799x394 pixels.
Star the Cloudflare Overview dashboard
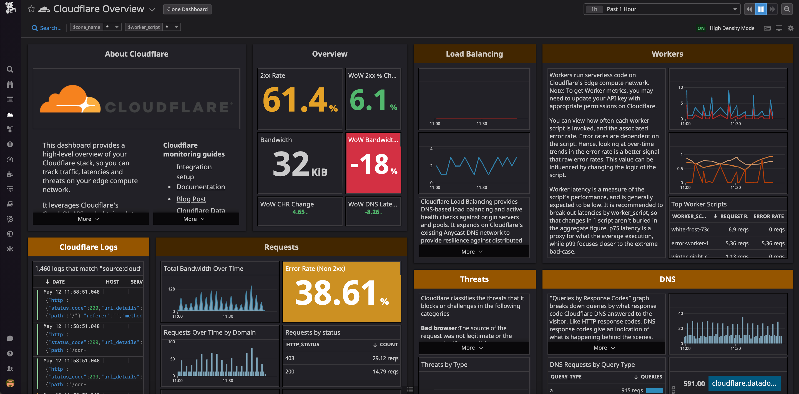[x=31, y=9]
